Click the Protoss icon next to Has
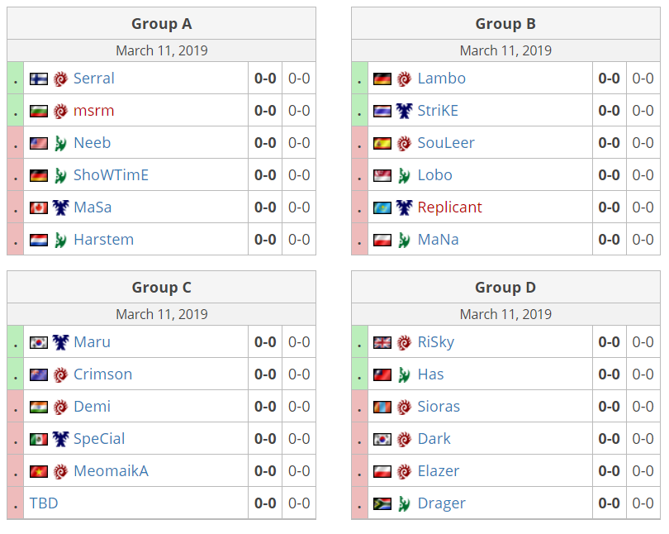This screenshot has width=669, height=534. point(404,374)
